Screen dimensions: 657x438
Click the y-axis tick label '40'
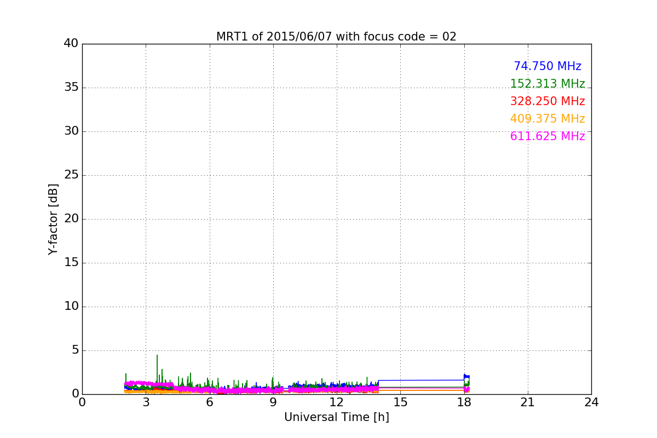tap(71, 44)
